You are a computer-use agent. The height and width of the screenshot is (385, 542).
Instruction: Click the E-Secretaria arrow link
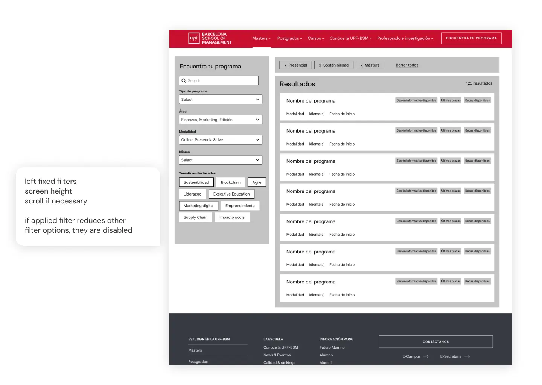[x=455, y=356]
